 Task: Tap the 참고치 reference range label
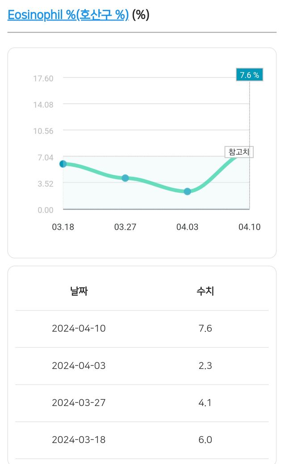pos(239,152)
